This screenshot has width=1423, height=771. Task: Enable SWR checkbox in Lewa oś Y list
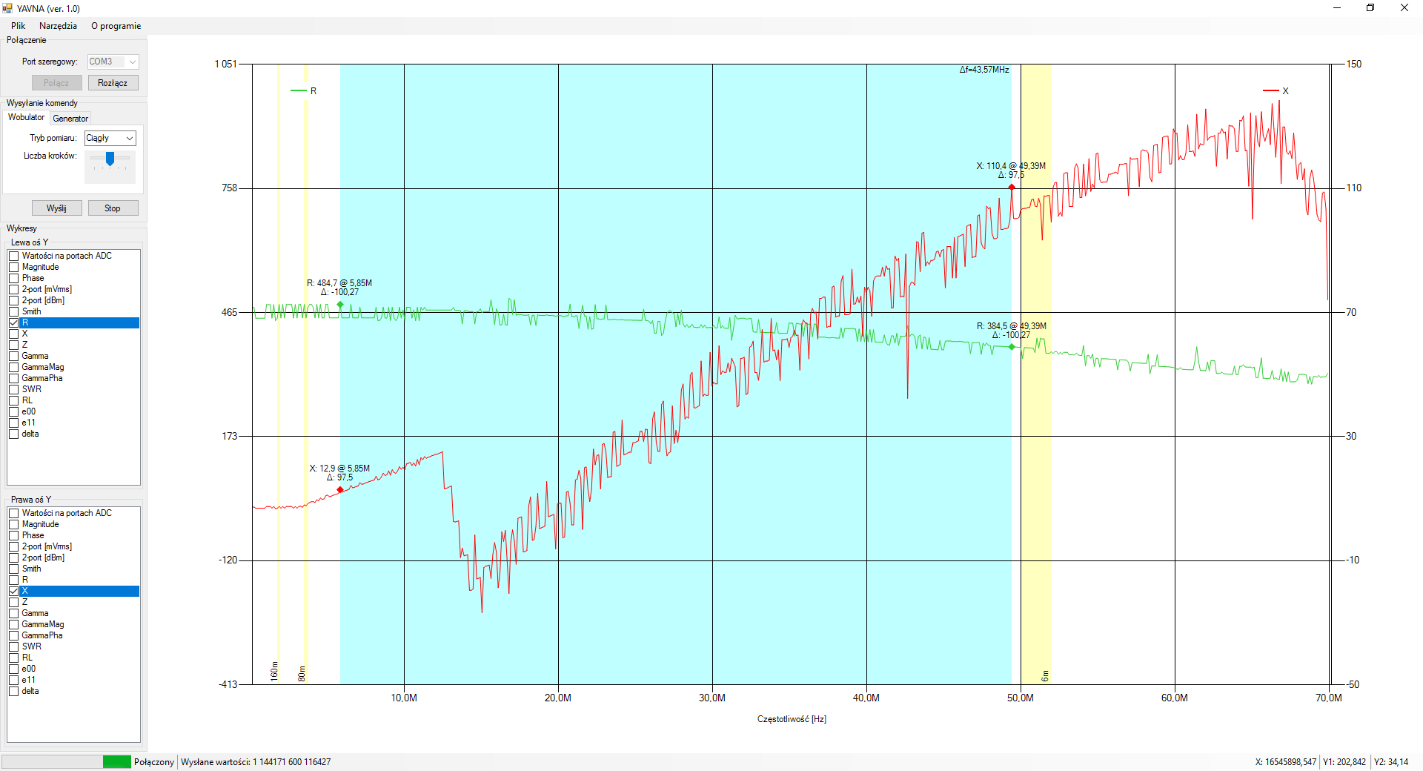14,389
